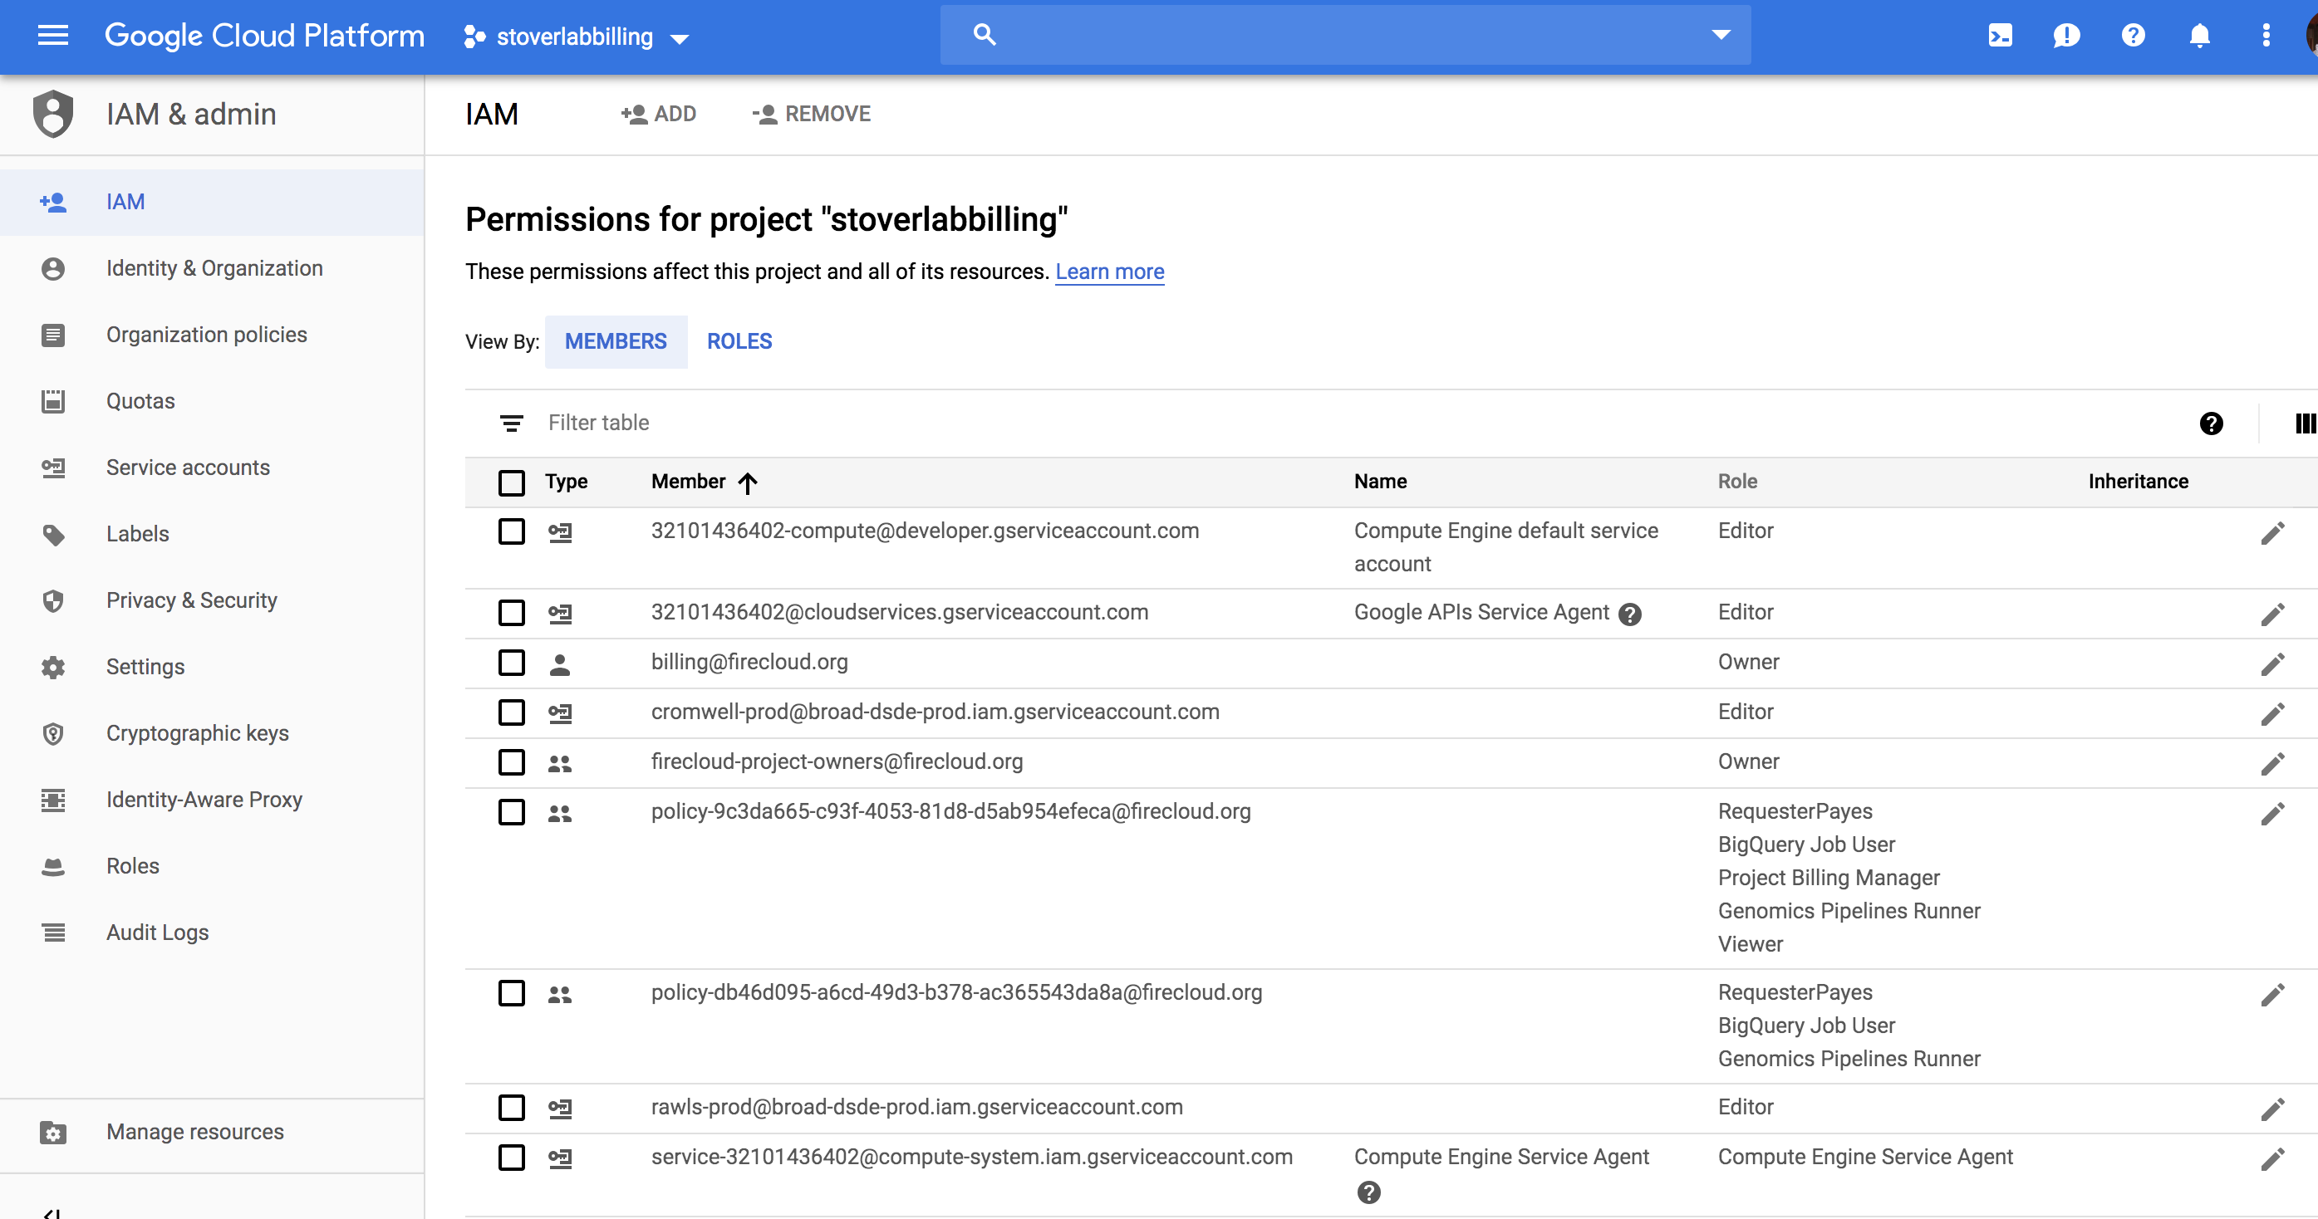The image size is (2318, 1219).
Task: Click the table help question icon
Action: [x=2211, y=423]
